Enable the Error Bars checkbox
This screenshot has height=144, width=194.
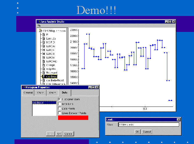[60, 104]
